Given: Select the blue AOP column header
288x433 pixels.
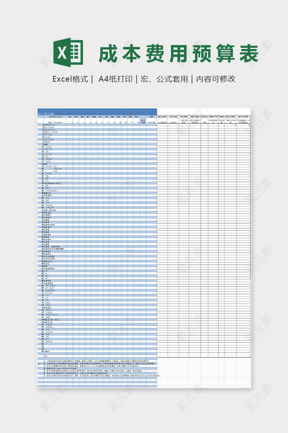Looking at the screenshot, I should (151, 117).
